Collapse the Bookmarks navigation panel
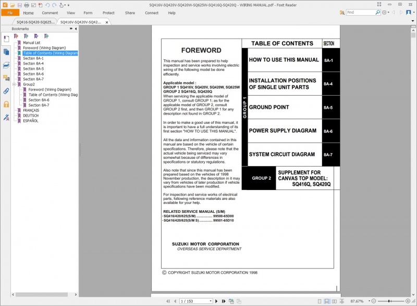The width and height of the screenshot is (417, 306). tap(76, 29)
